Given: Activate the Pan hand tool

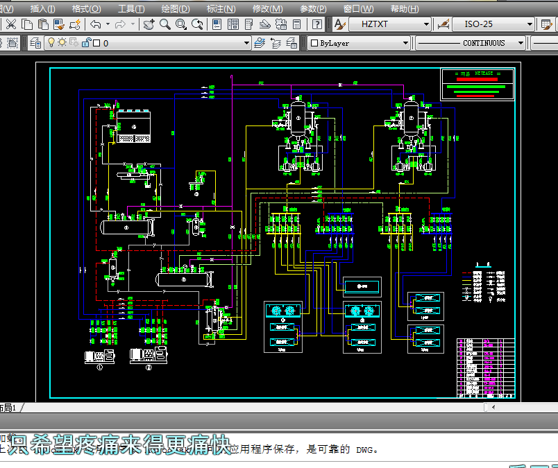Looking at the screenshot, I should 149,24.
